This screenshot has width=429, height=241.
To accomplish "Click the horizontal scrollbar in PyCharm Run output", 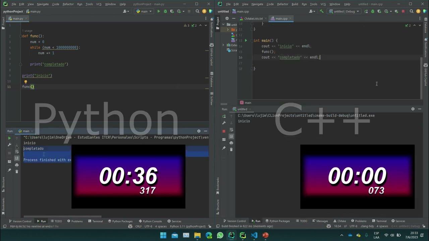I will coord(62,217).
